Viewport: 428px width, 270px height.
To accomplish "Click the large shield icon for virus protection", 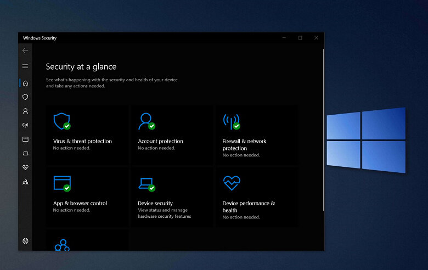I will [62, 121].
